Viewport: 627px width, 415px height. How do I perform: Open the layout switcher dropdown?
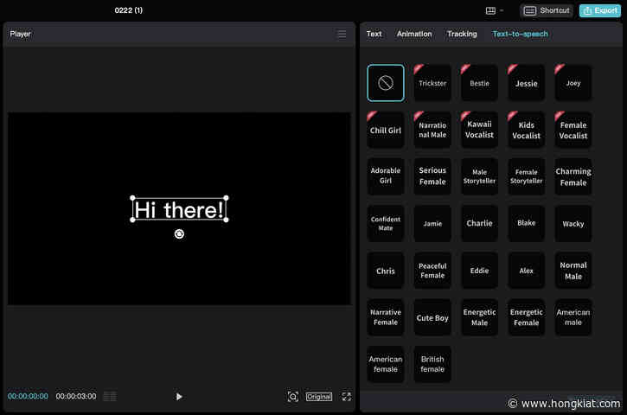494,10
